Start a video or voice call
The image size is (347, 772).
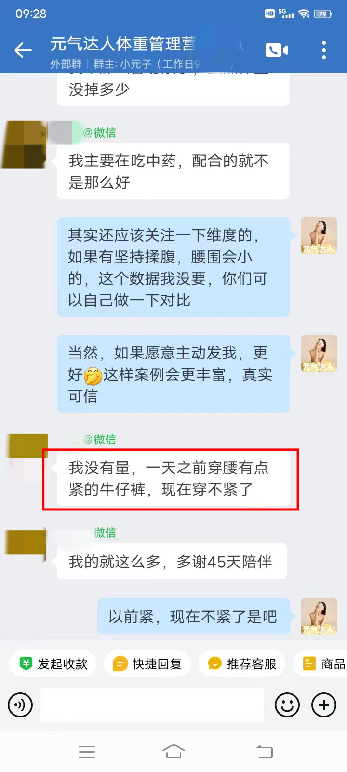click(x=276, y=50)
